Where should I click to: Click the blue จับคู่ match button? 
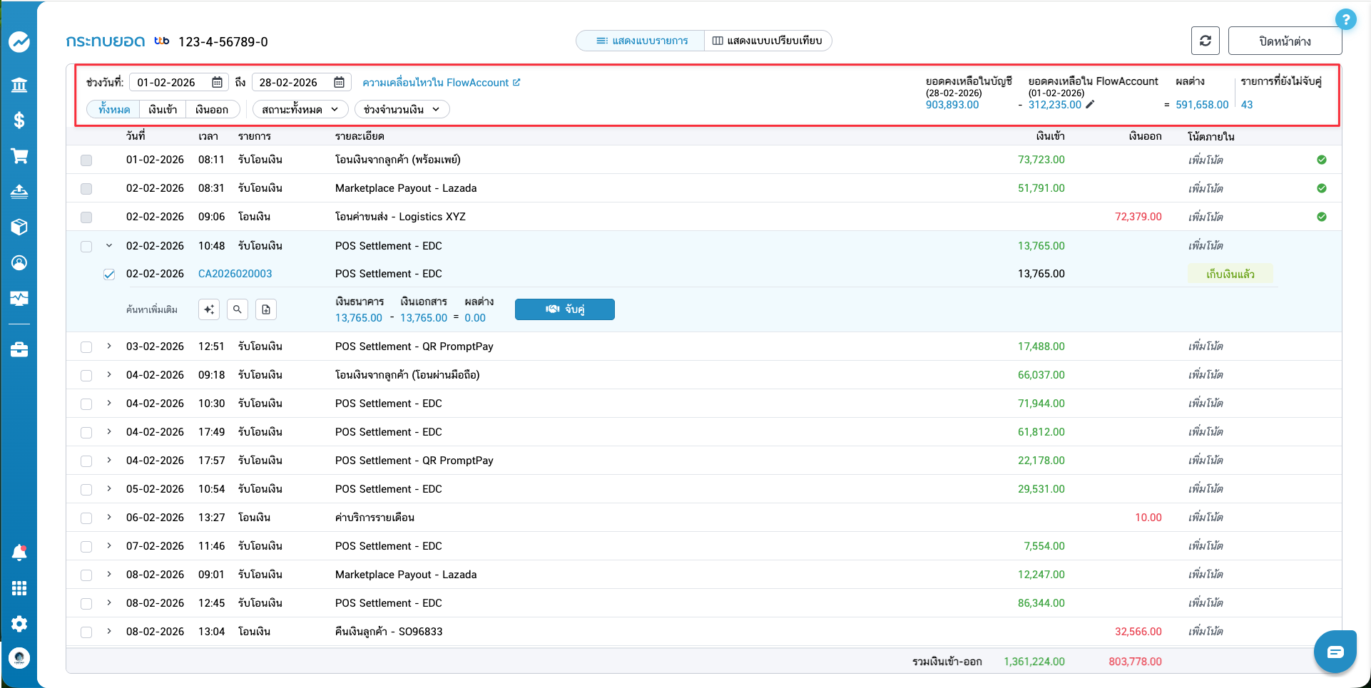pos(564,309)
